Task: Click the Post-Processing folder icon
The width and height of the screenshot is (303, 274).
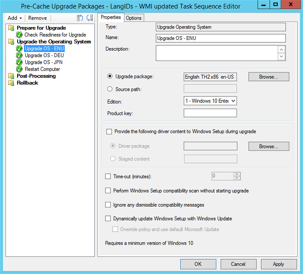Action: point(11,76)
